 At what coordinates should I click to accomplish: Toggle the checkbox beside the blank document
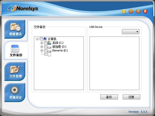(46, 54)
